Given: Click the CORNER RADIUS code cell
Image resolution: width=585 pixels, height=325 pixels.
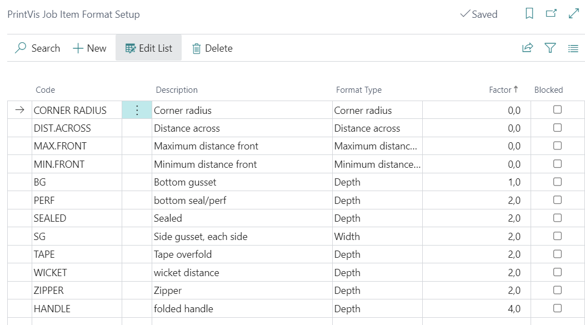Looking at the screenshot, I should (77, 110).
